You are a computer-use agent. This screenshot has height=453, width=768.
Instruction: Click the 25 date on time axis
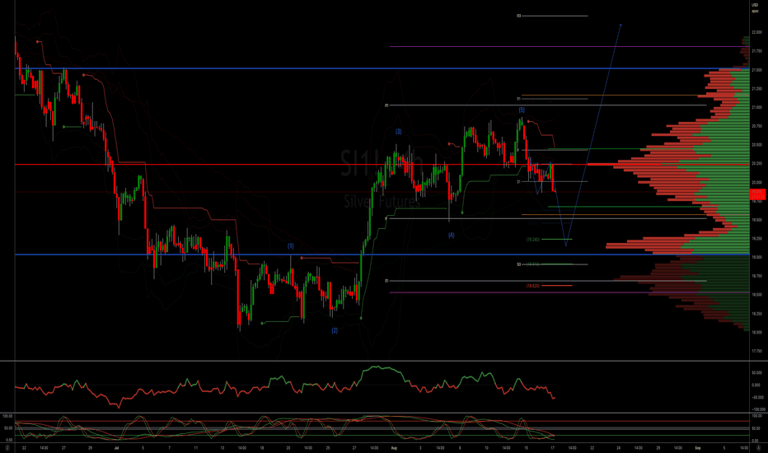pyautogui.click(x=328, y=448)
